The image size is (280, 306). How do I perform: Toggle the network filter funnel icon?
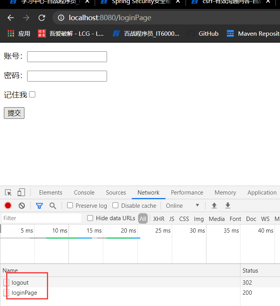click(39, 206)
